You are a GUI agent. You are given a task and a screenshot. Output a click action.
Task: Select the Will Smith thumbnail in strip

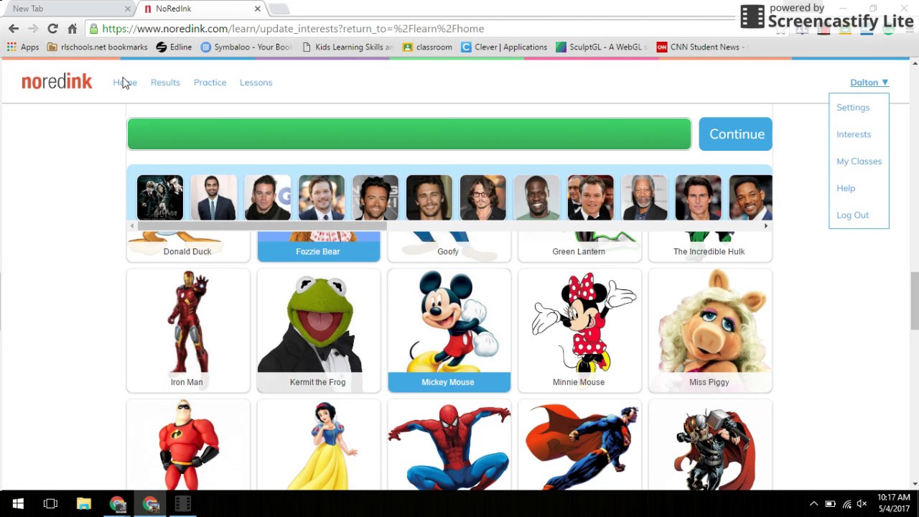(751, 197)
